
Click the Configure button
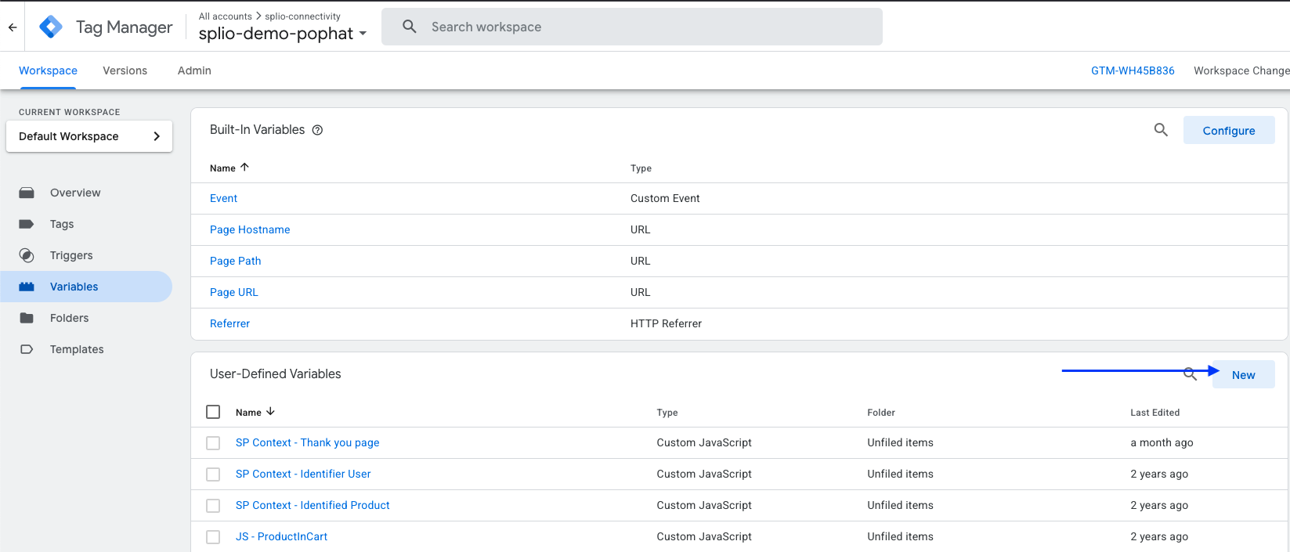pyautogui.click(x=1229, y=131)
